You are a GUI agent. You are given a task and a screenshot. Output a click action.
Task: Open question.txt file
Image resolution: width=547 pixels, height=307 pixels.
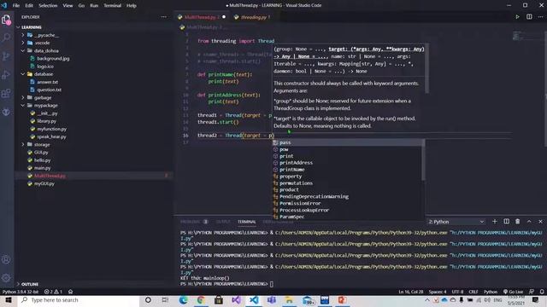(49, 90)
